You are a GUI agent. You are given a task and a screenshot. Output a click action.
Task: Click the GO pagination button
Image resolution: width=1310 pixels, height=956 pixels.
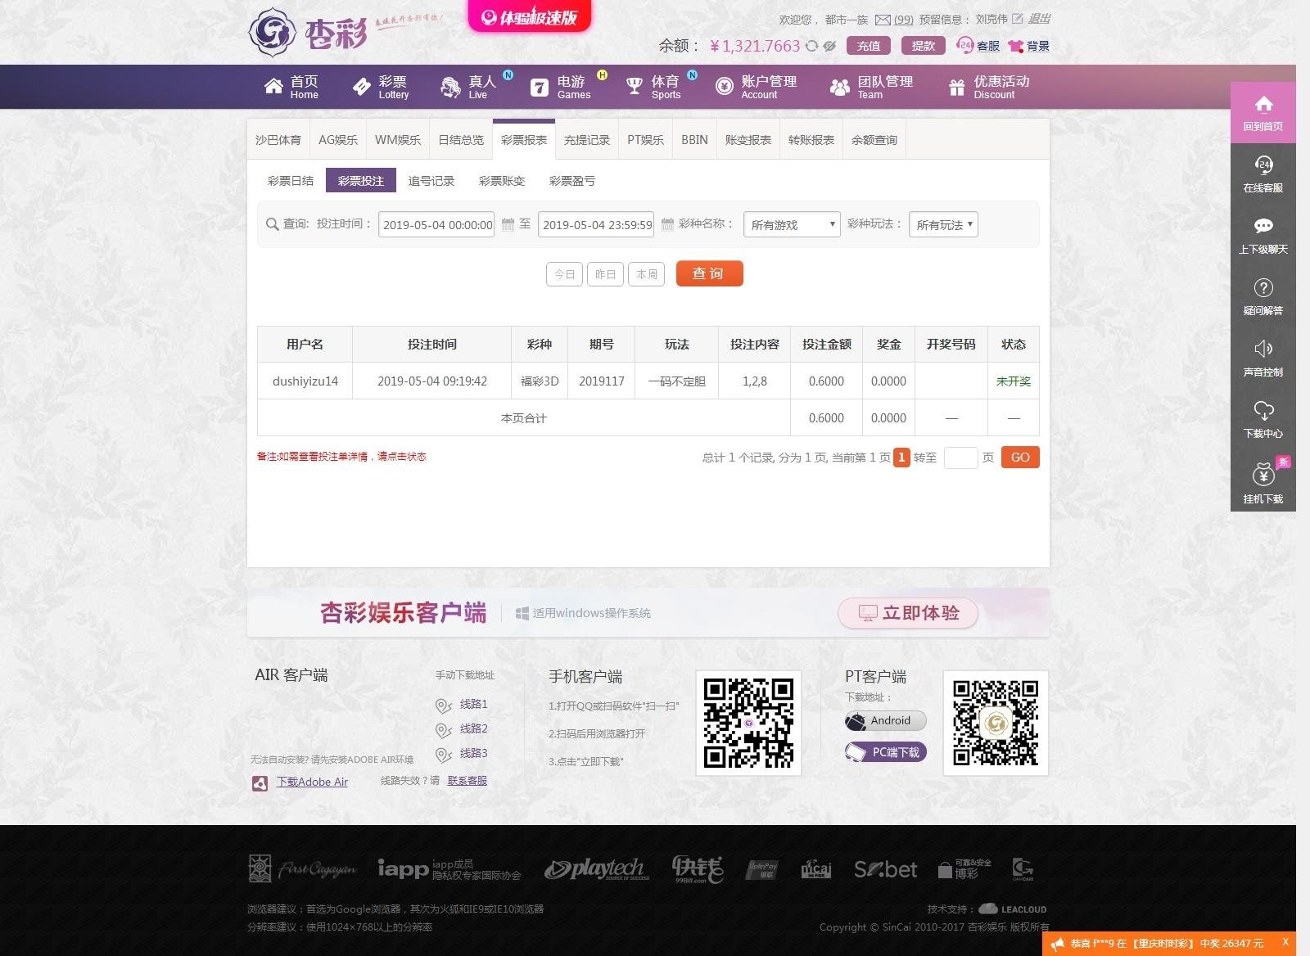(x=1020, y=458)
